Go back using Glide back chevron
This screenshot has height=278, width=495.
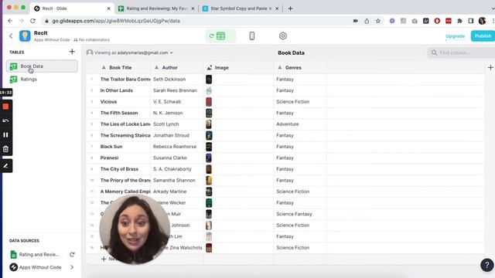(11, 36)
